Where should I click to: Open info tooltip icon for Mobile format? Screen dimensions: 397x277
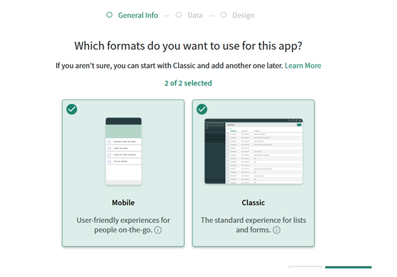point(158,230)
